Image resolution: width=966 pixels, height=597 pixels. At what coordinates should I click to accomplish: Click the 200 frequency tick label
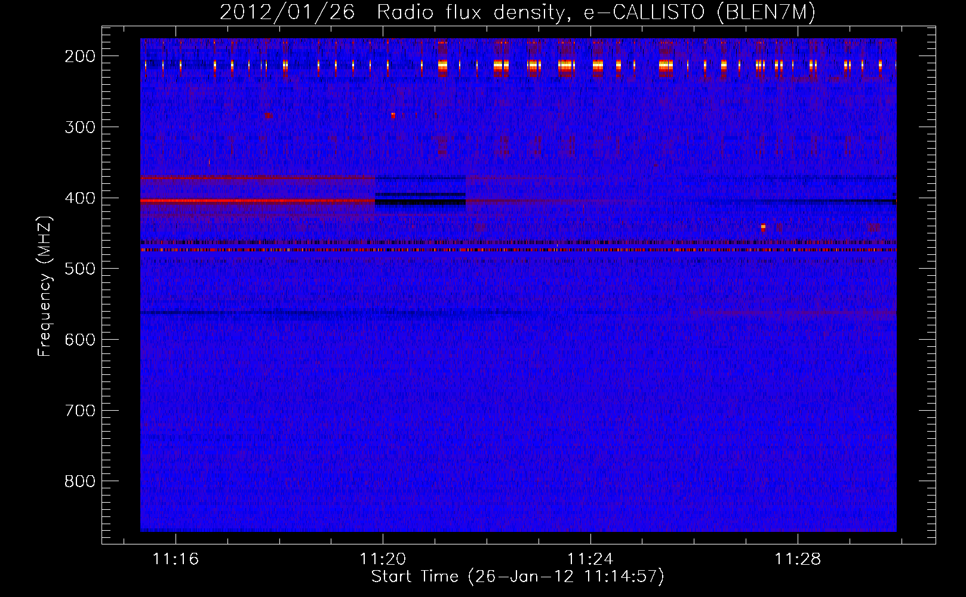(x=79, y=56)
